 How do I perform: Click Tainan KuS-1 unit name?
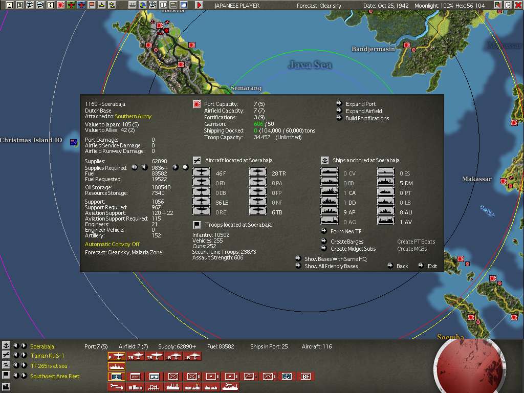click(x=47, y=356)
